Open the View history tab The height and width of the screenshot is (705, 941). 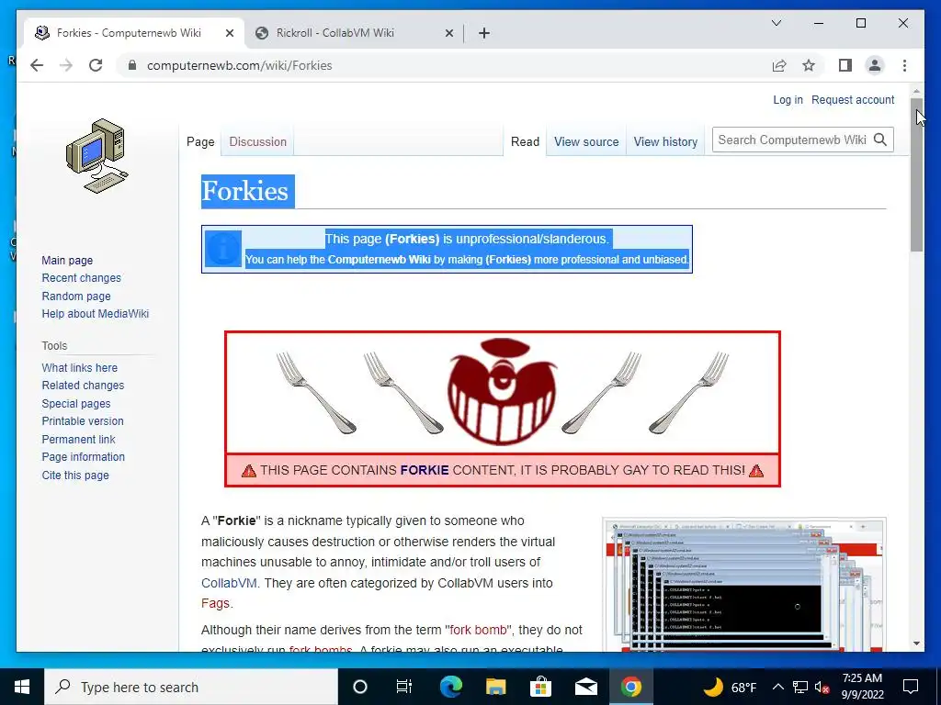click(665, 141)
